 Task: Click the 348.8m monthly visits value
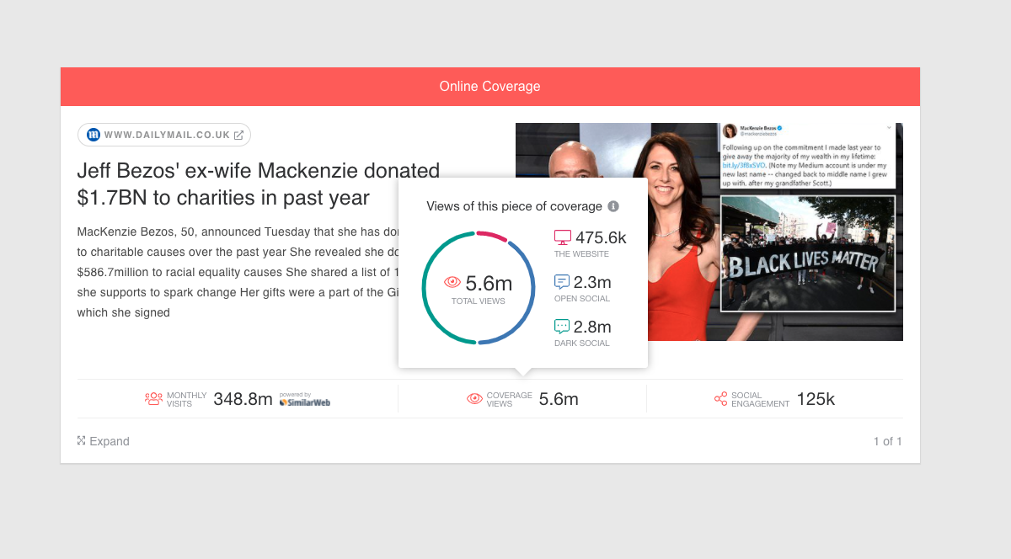(x=243, y=399)
